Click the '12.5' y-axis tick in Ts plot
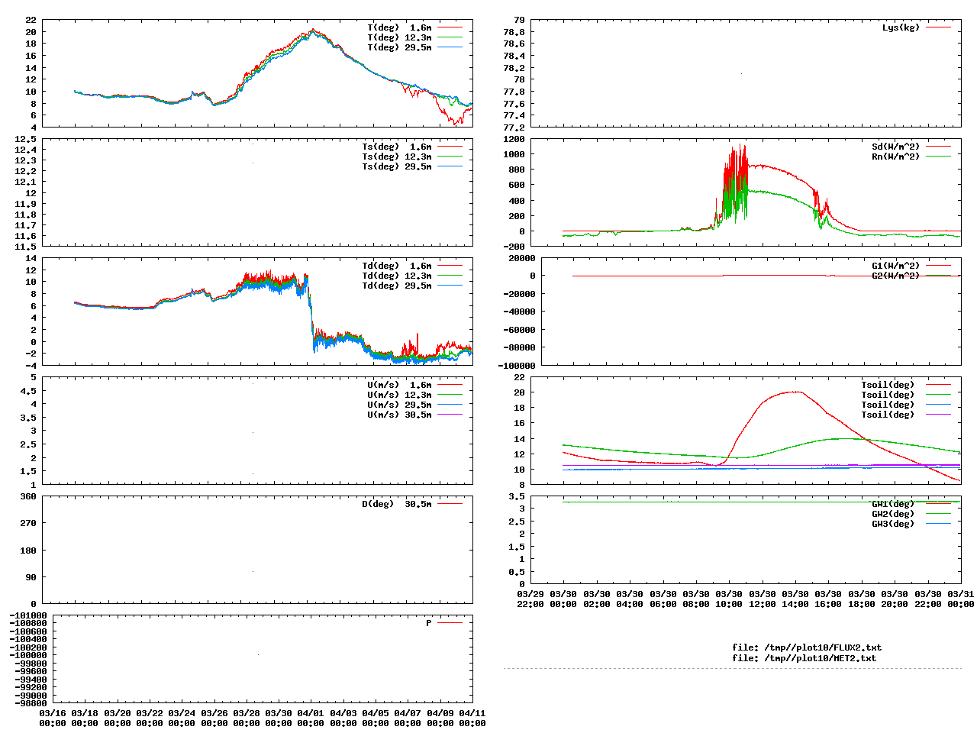This screenshot has height=733, width=977. click(26, 139)
